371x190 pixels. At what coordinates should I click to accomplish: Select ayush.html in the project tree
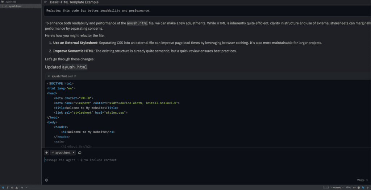pyautogui.click(x=15, y=6)
